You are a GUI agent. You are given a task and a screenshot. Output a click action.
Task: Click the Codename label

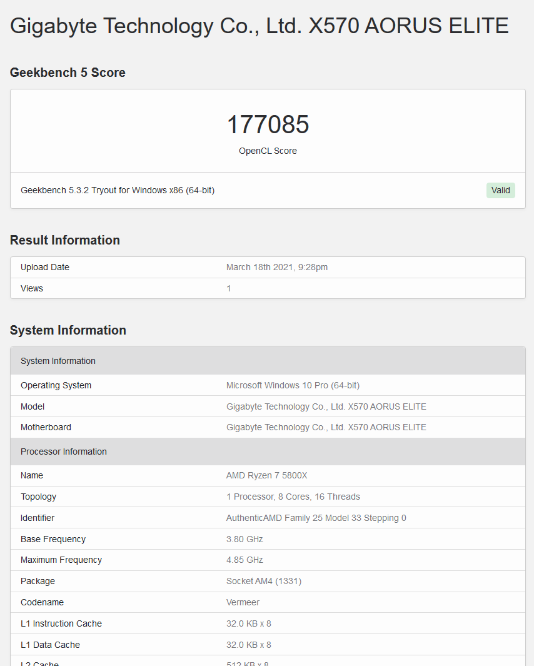coord(42,602)
